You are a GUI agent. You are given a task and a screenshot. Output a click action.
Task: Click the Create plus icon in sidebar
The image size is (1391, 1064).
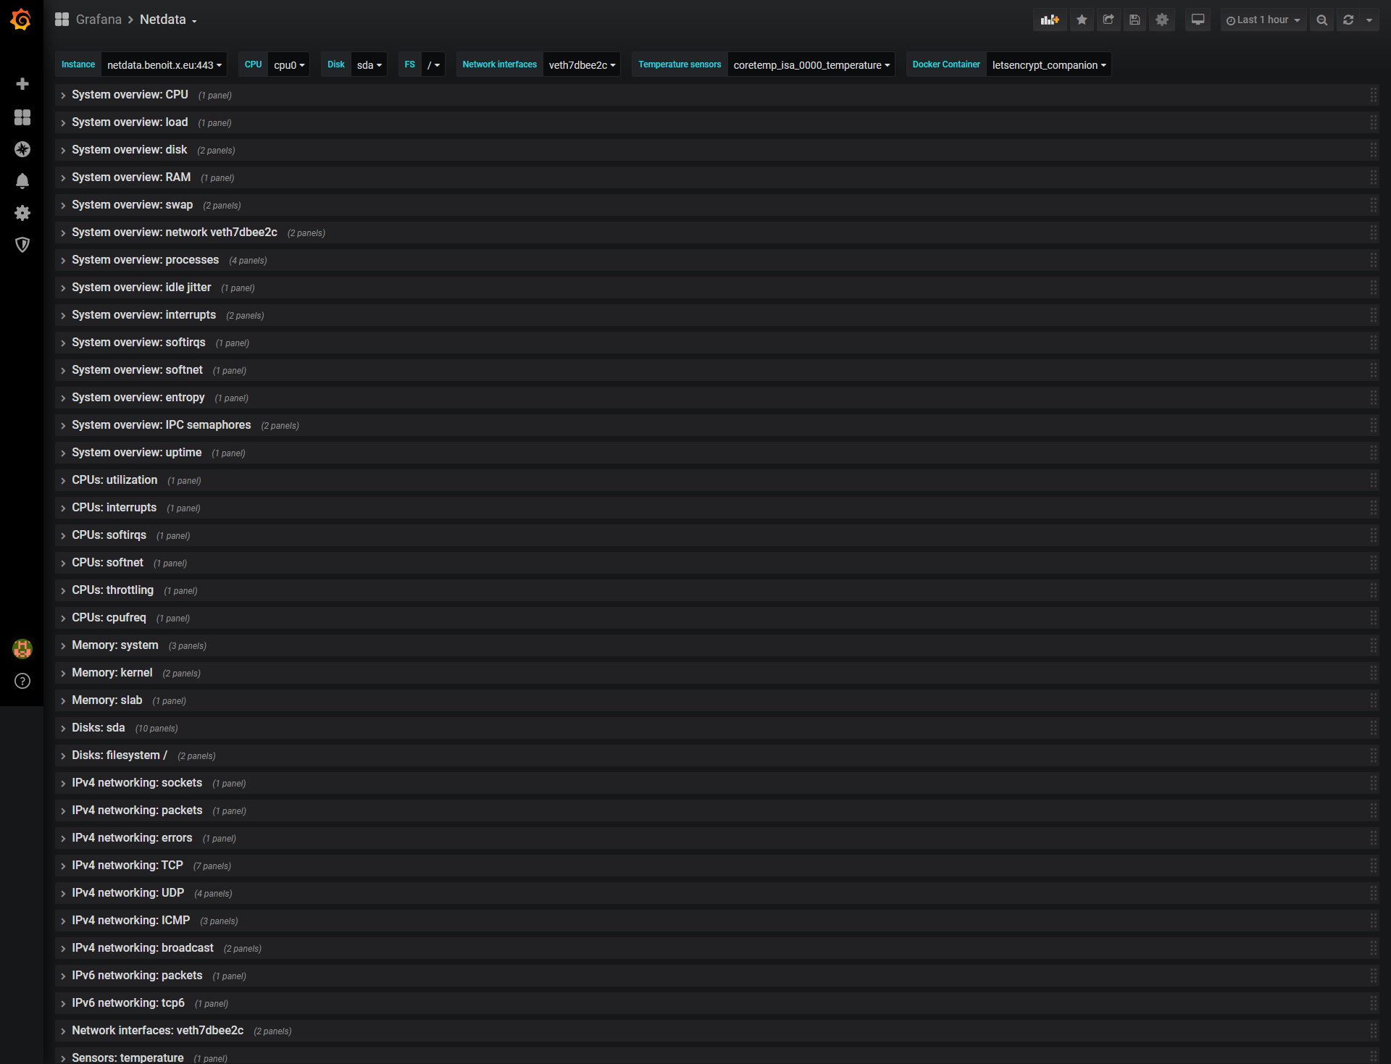pyautogui.click(x=22, y=84)
